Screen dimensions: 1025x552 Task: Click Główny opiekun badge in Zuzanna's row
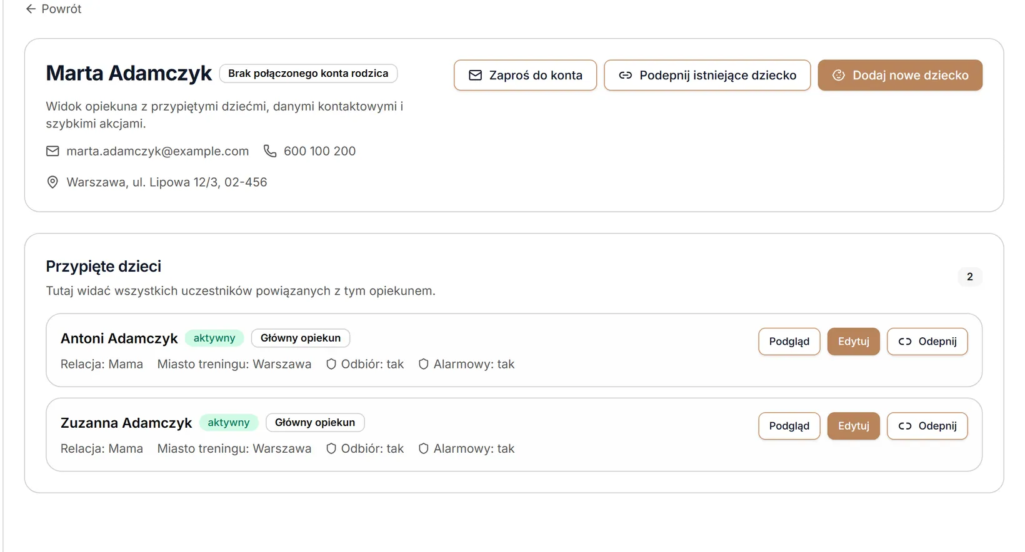[315, 422]
